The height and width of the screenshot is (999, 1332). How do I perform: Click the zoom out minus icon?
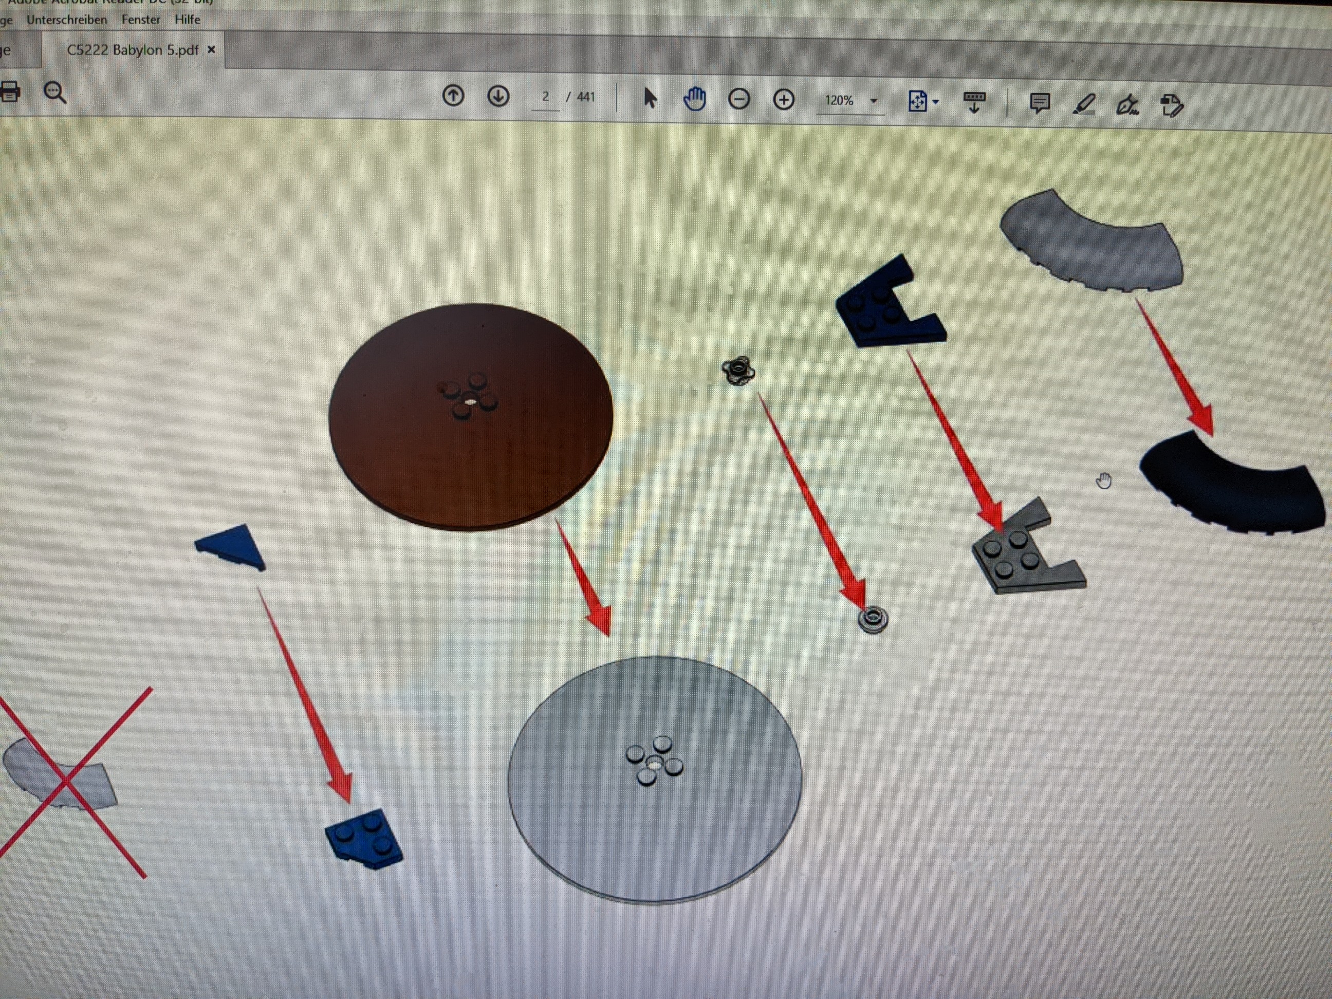point(739,99)
